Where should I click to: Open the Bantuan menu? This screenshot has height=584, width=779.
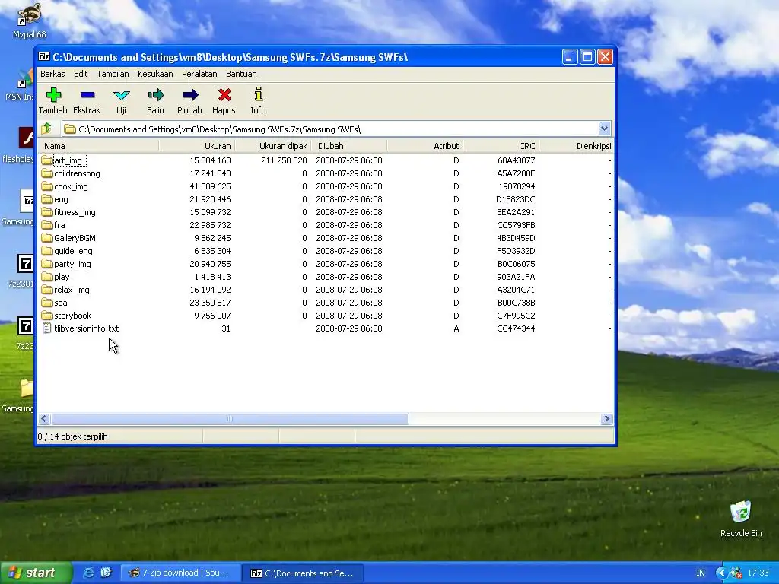[x=241, y=74]
